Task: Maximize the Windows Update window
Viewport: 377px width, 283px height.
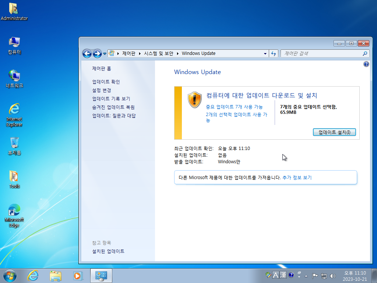Action: (351, 43)
